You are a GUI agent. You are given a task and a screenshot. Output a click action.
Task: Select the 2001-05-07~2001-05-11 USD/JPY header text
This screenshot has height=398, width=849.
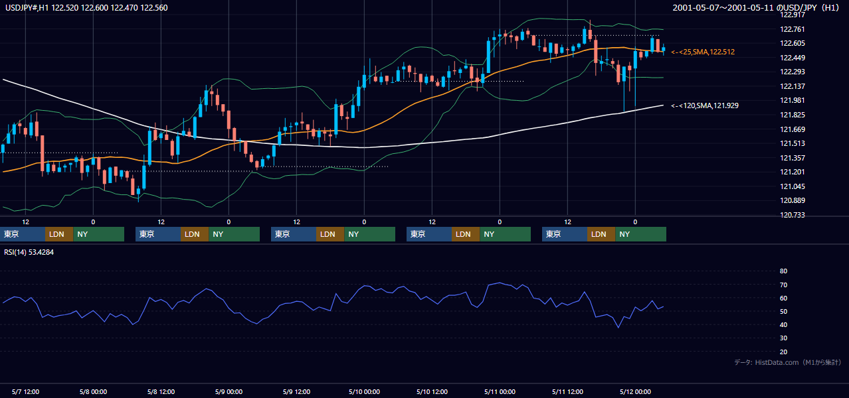(757, 8)
